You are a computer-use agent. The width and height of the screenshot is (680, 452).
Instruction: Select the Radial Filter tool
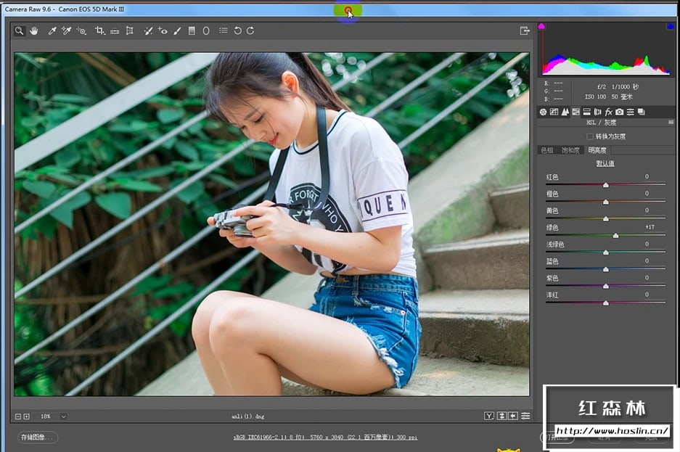(206, 30)
